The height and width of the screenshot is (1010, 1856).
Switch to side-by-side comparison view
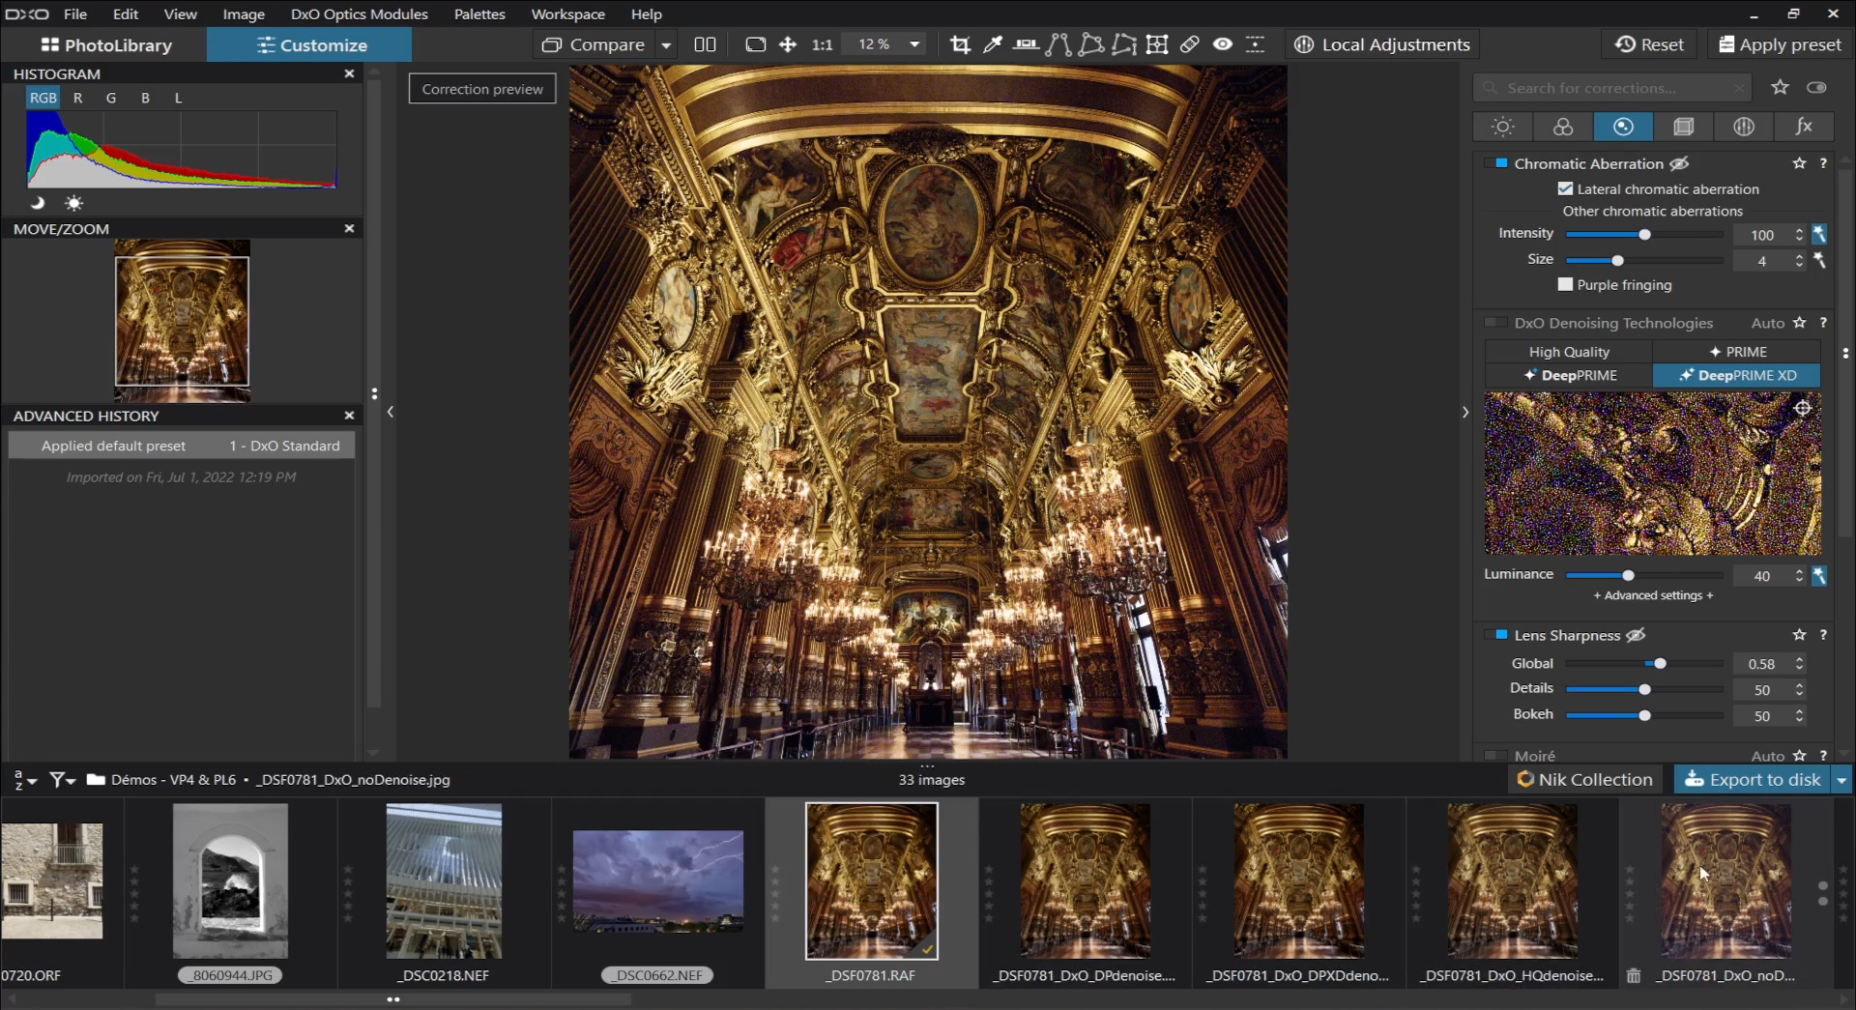click(705, 44)
